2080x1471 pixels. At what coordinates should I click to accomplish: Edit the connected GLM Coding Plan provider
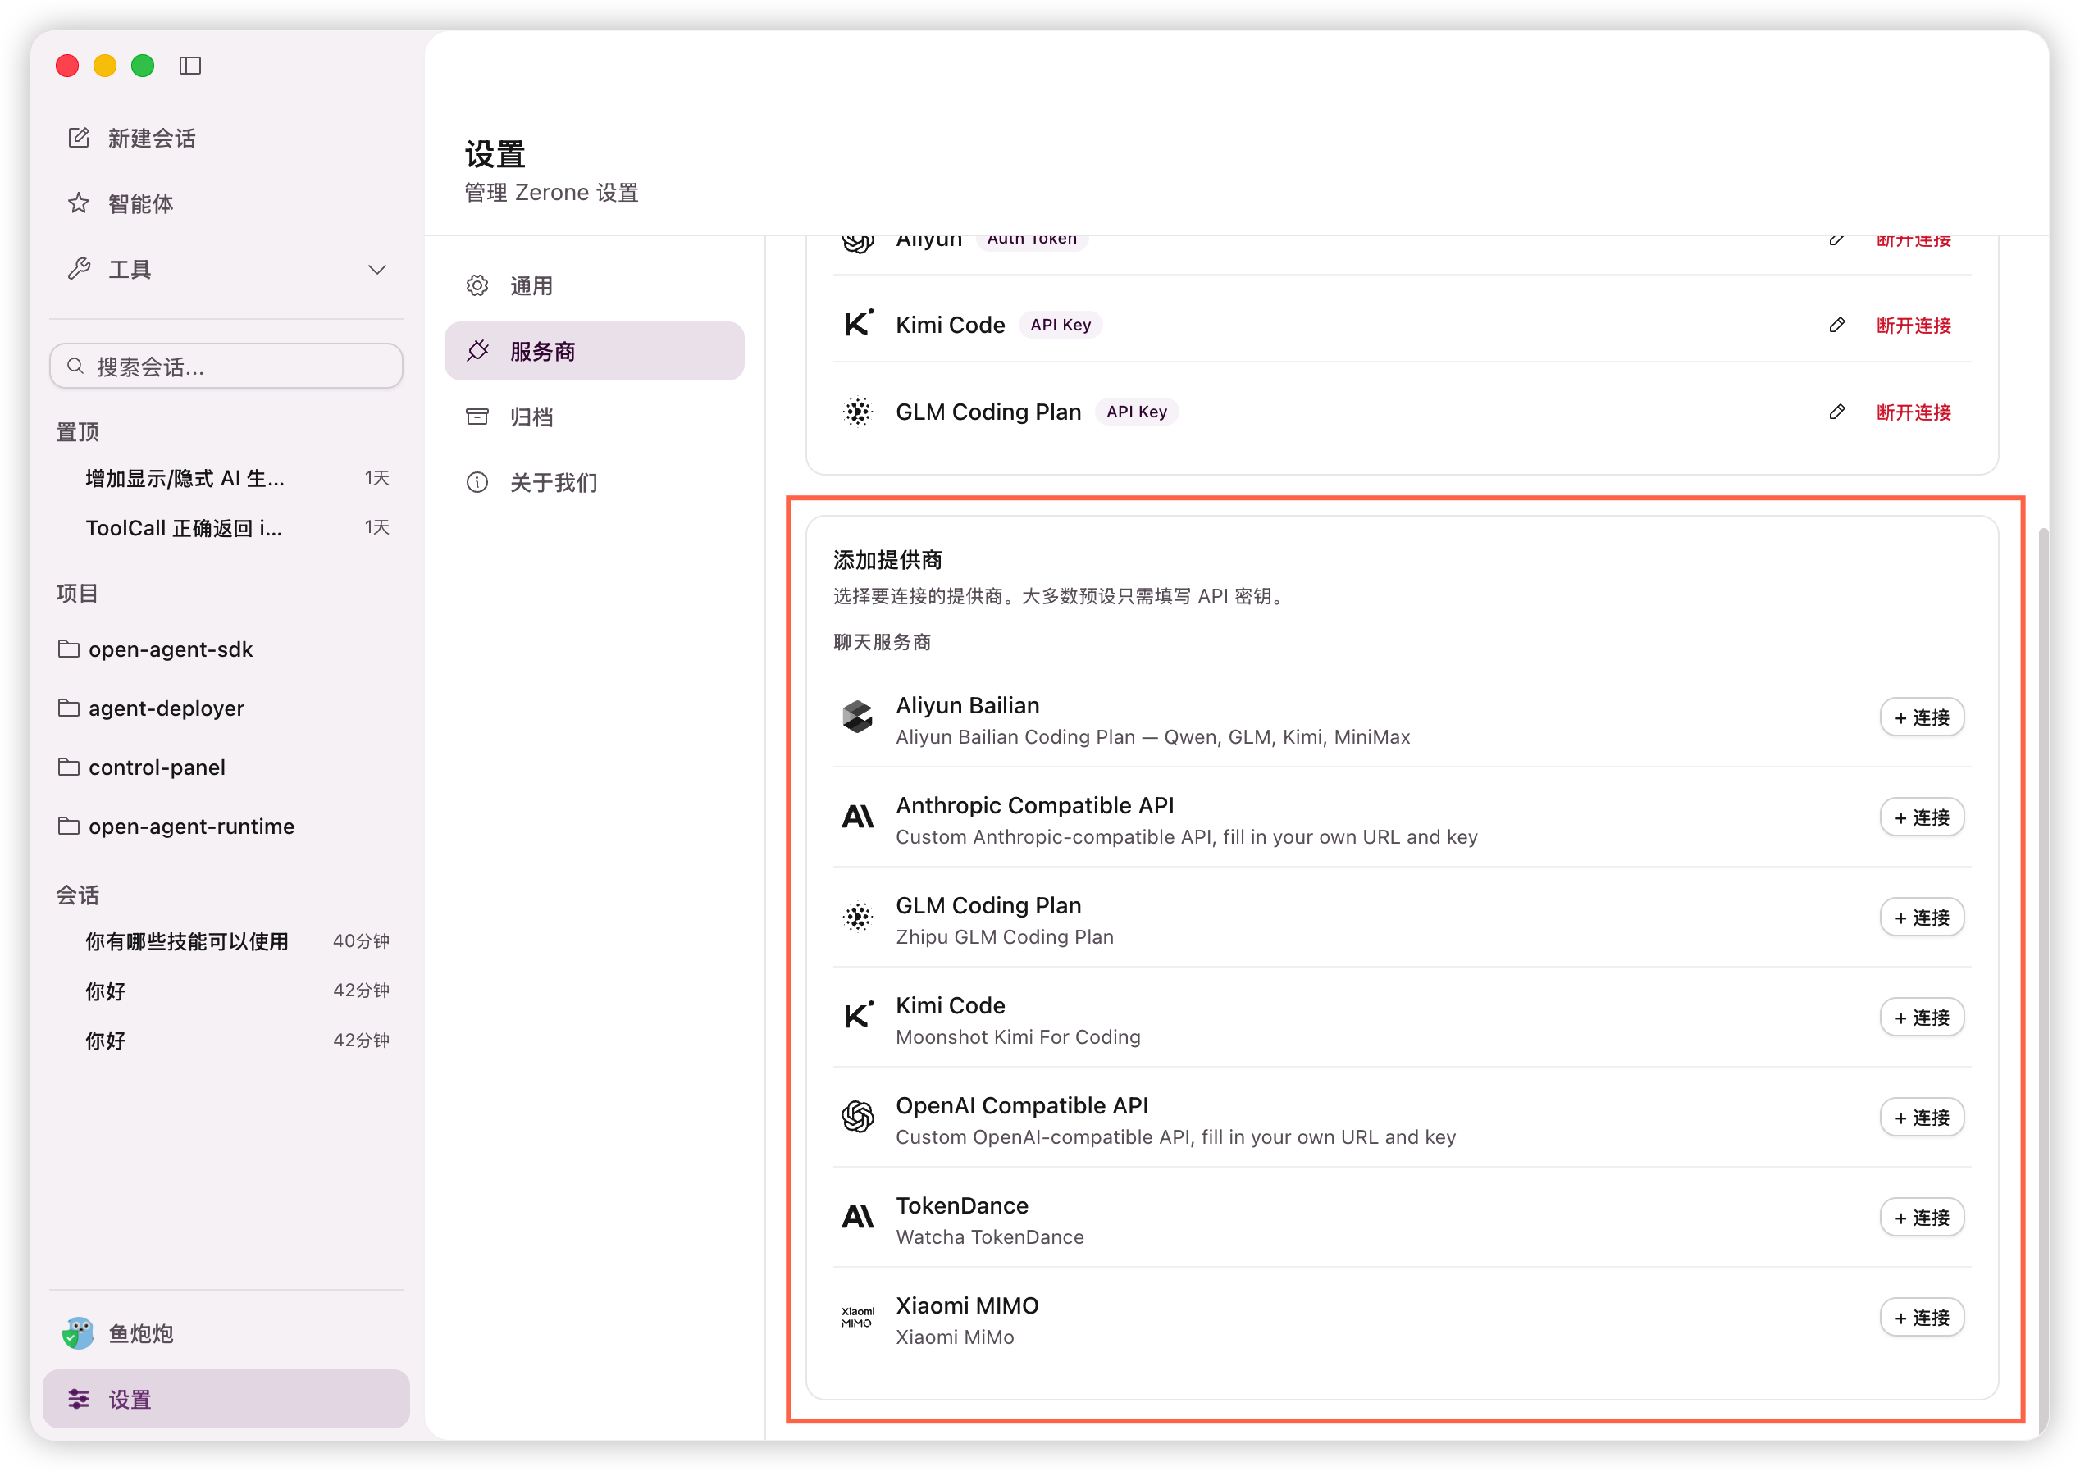pyautogui.click(x=1837, y=412)
